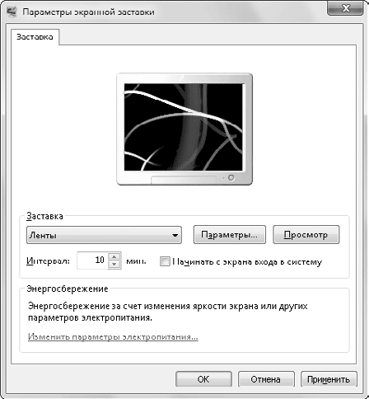This screenshot has width=369, height=399.
Task: Click the Отмена button
Action: (x=266, y=379)
